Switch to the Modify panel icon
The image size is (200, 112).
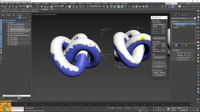click(176, 15)
